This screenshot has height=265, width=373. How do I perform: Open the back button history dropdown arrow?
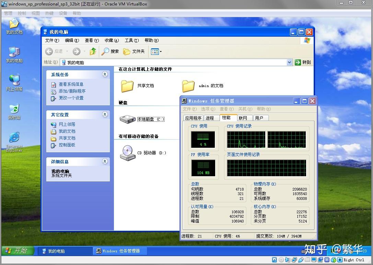pos(67,51)
